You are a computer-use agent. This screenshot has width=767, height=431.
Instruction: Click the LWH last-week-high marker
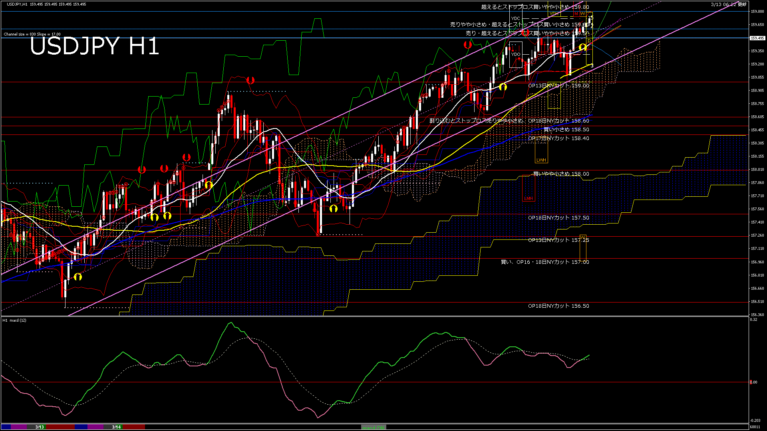point(542,160)
